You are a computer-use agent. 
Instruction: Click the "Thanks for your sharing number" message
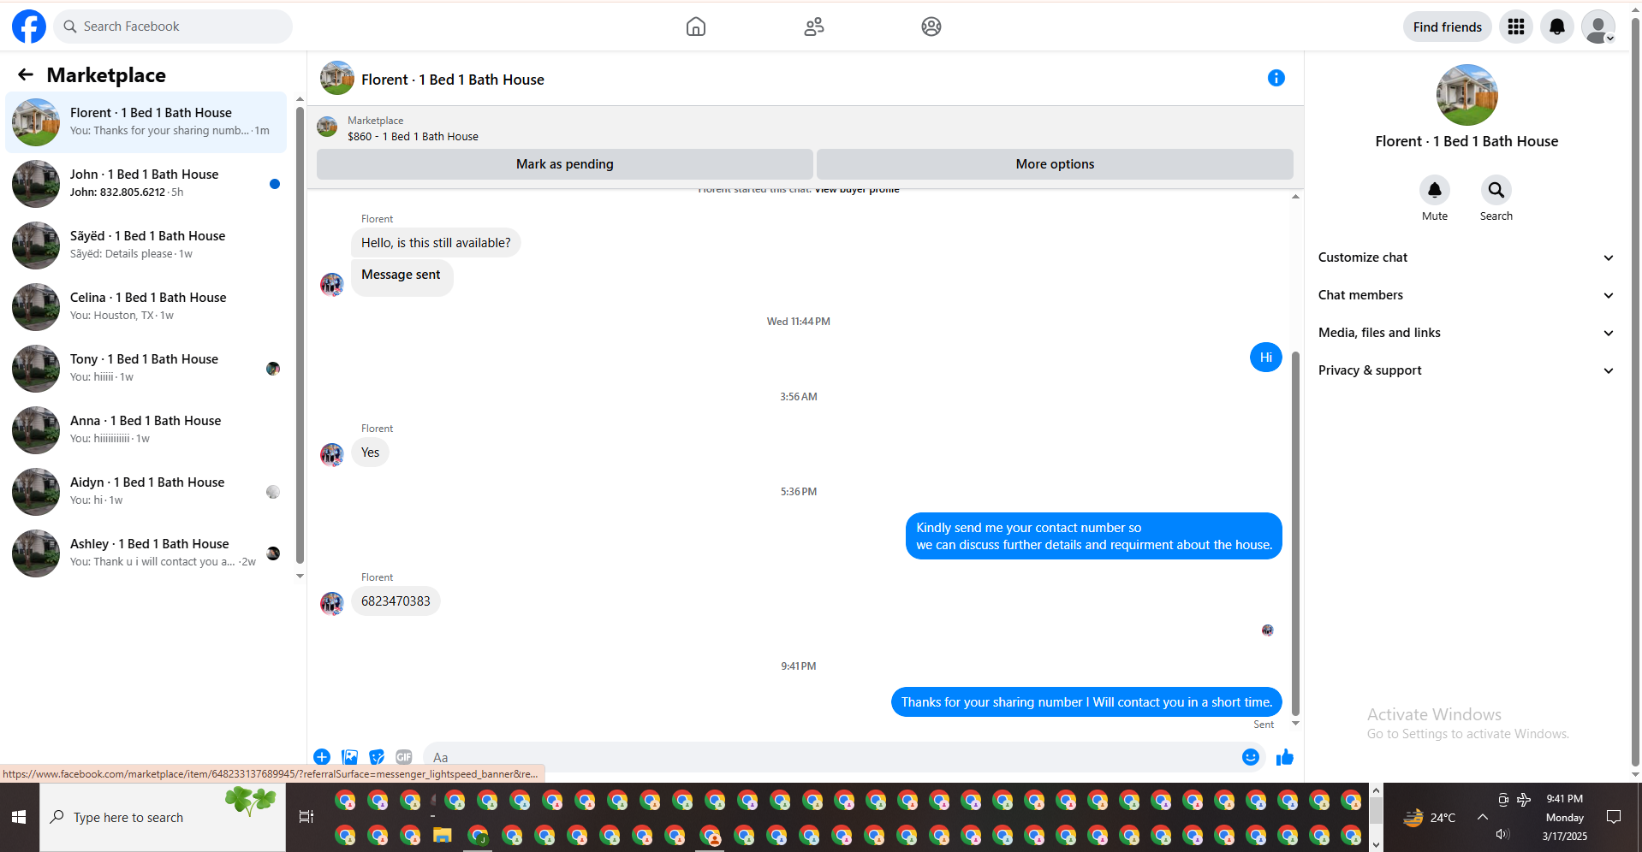point(1086,702)
